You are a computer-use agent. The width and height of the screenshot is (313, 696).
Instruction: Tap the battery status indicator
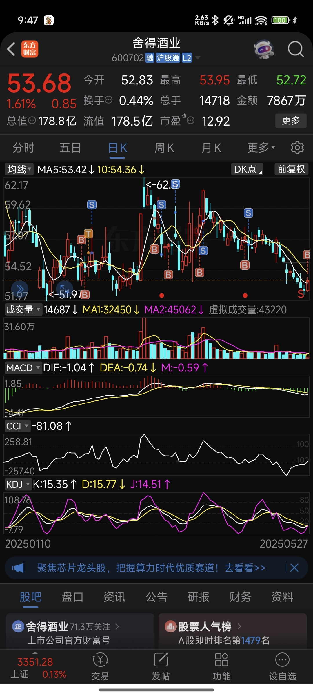[x=281, y=20]
